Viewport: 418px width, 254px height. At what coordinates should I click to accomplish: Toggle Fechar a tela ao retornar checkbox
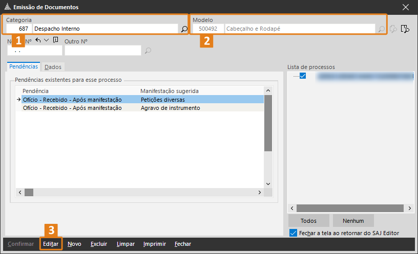[x=293, y=233]
